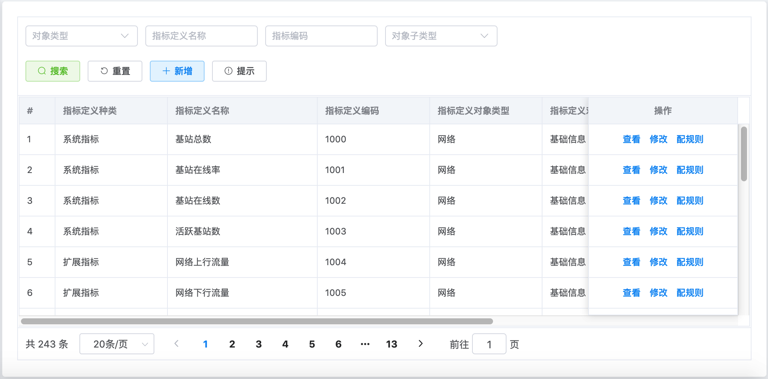Screen dimensions: 768x379
Task: Select page 4 in pagination
Action: 285,344
